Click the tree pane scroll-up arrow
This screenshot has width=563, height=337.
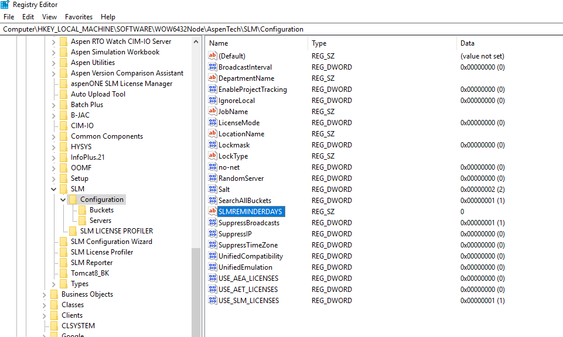point(196,42)
